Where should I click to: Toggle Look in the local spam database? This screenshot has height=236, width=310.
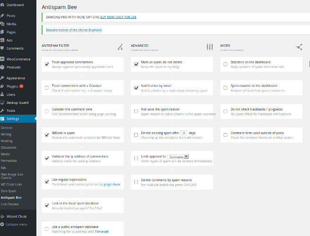(47, 205)
